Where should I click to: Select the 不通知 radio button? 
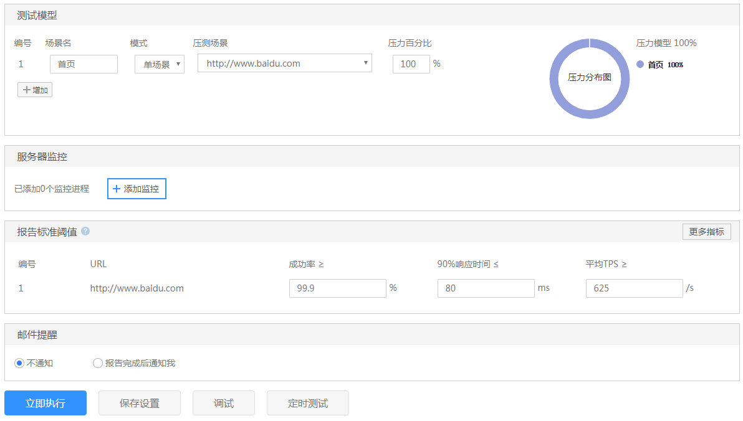click(x=19, y=363)
